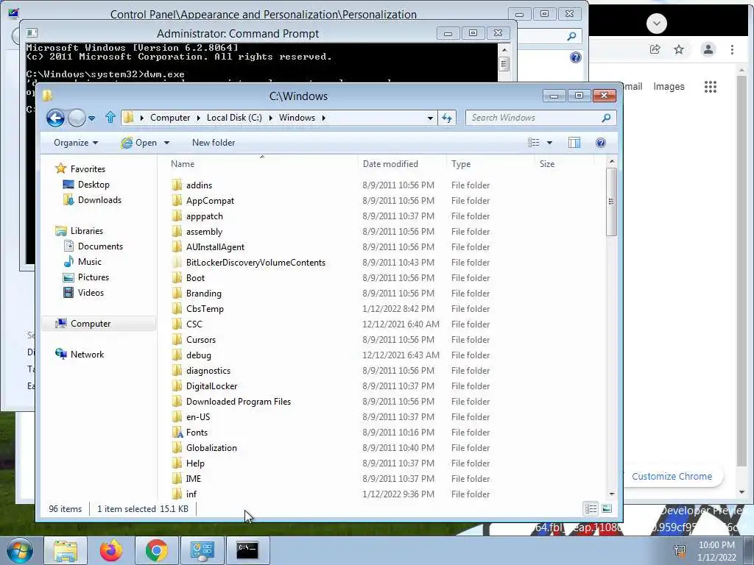Open the address bar history dropdown
754x565 pixels.
click(430, 118)
